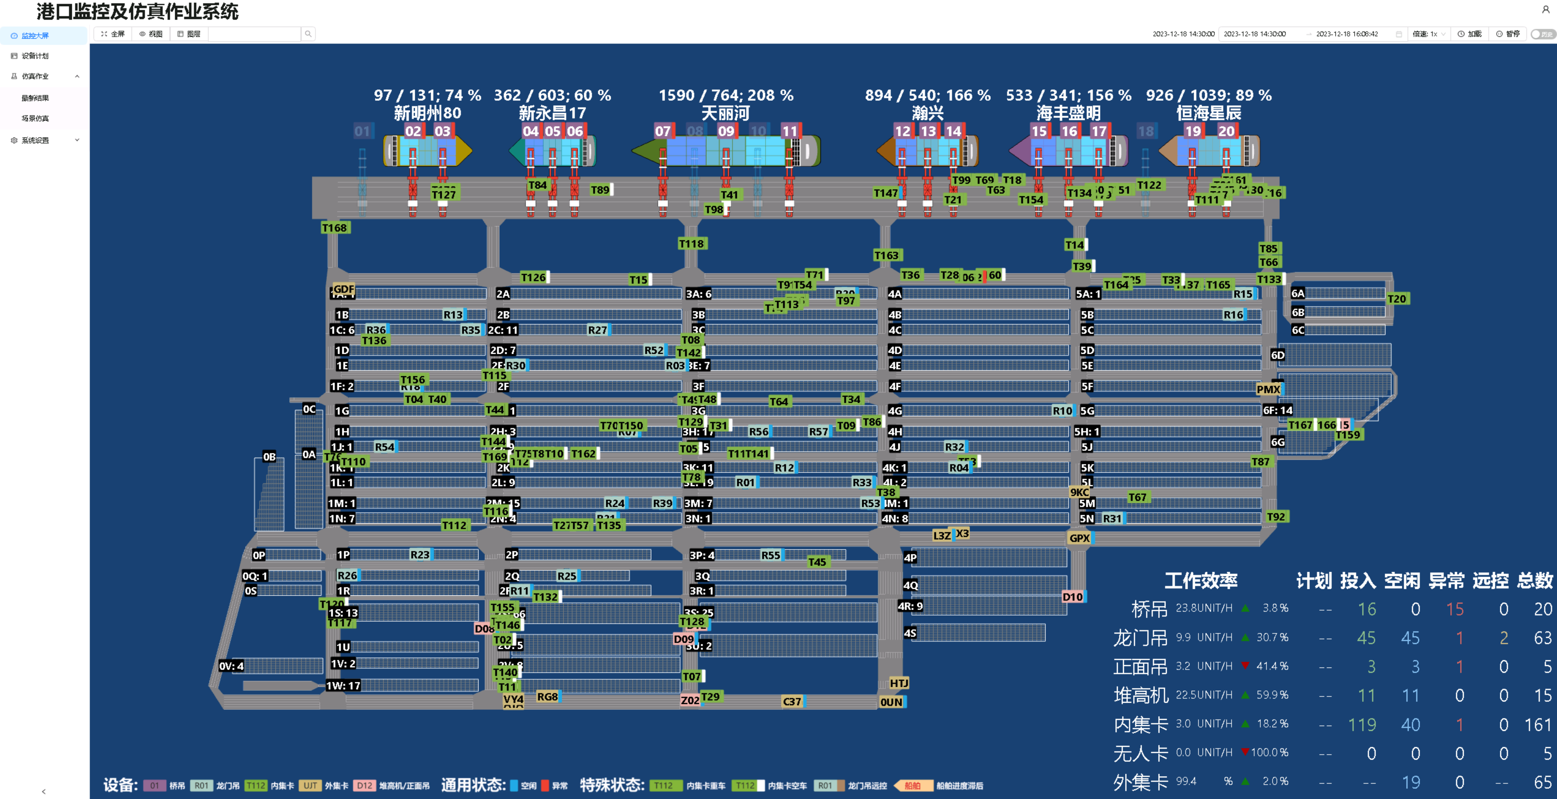1557x799 pixels.
Task: Click the search magnifier icon
Action: [308, 34]
